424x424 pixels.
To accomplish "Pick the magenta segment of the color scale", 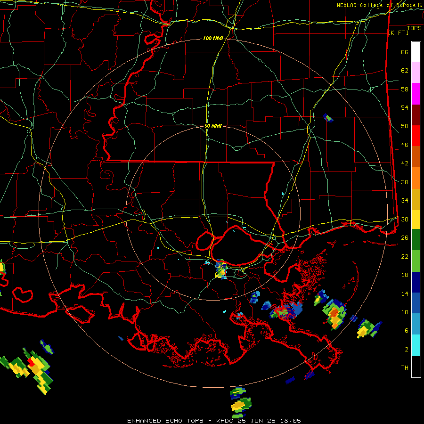I will 416,94.
